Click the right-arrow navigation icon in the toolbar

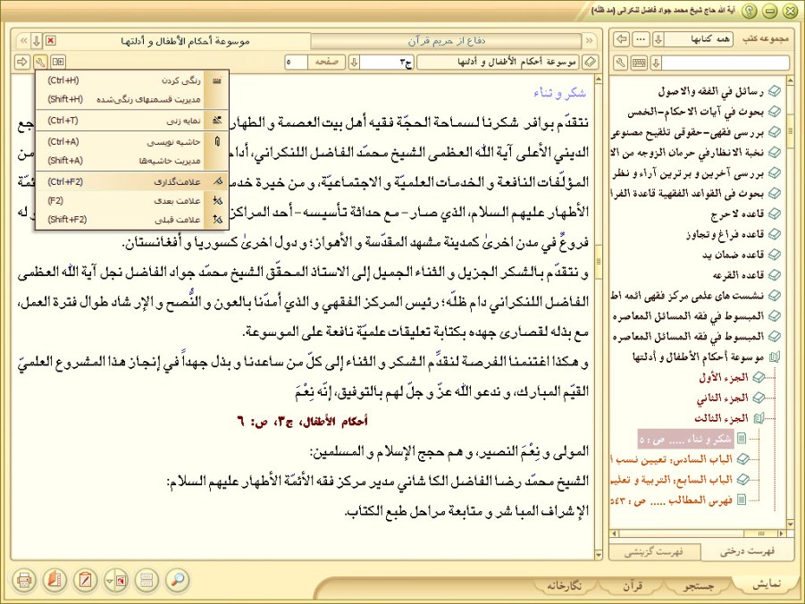pyautogui.click(x=22, y=62)
